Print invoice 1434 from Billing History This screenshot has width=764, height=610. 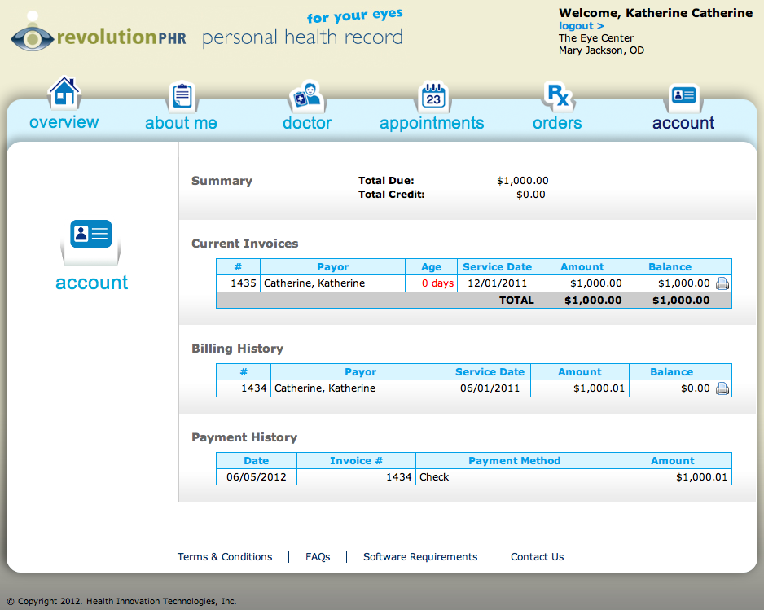(x=722, y=388)
